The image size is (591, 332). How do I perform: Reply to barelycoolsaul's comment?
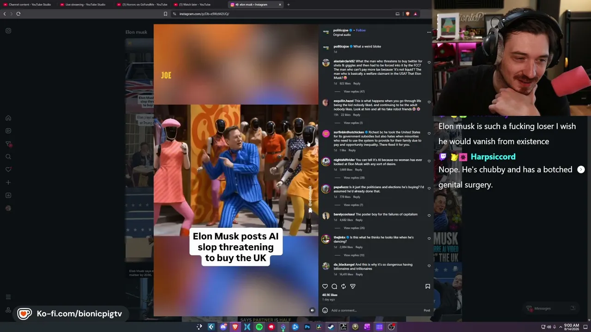(359, 220)
